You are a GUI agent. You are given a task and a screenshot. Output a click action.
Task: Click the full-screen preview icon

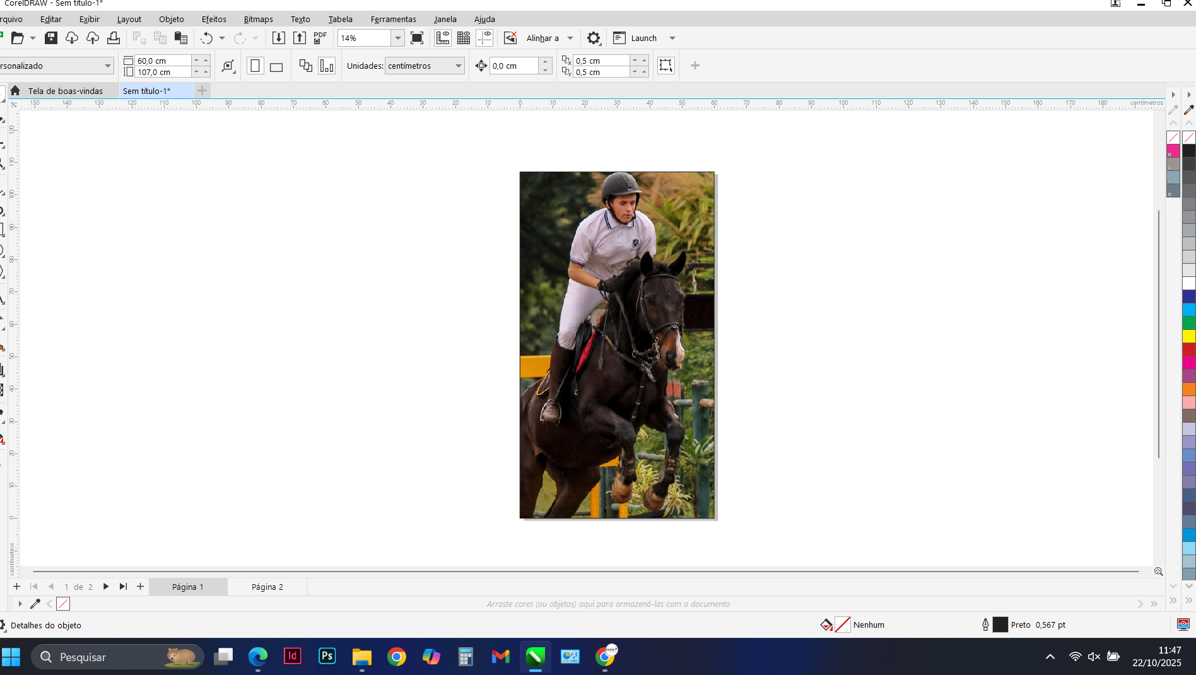(x=417, y=38)
